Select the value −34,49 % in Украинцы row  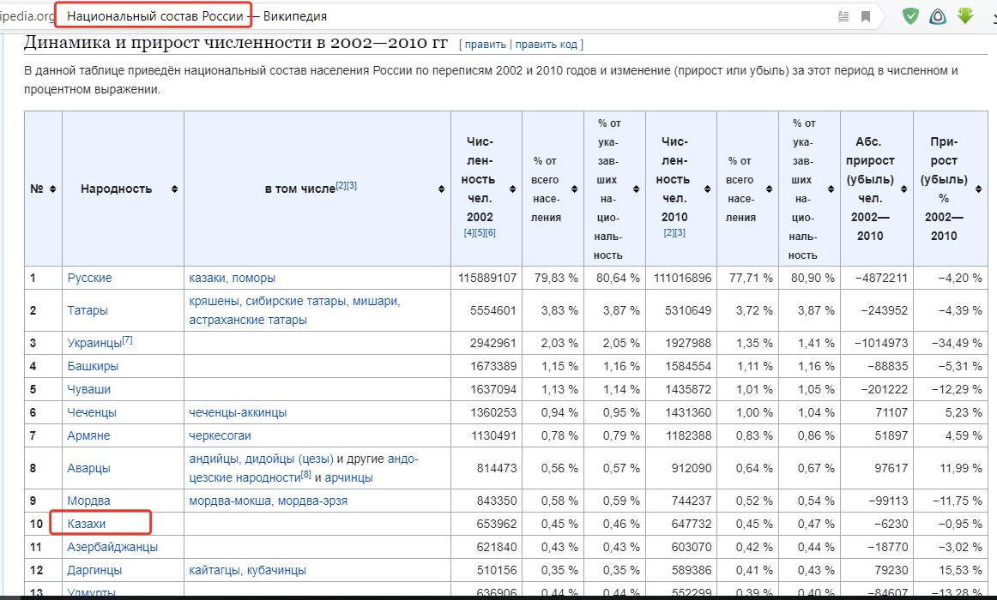click(957, 343)
